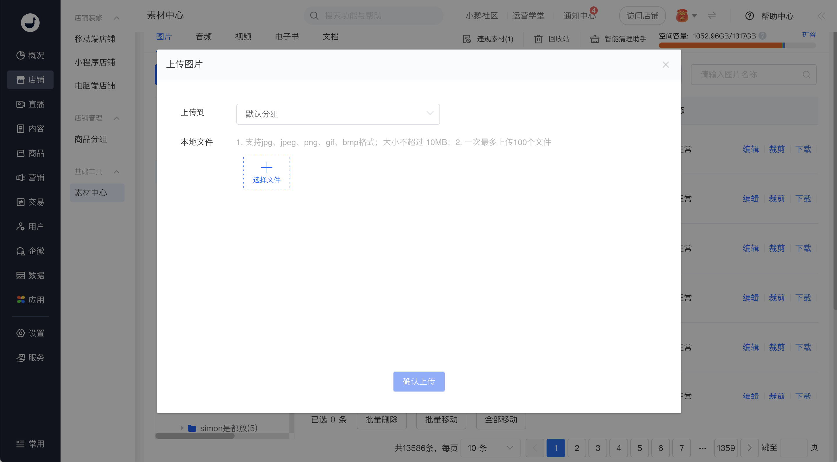Open the 交易 transactions section
The image size is (837, 462).
[x=30, y=202]
